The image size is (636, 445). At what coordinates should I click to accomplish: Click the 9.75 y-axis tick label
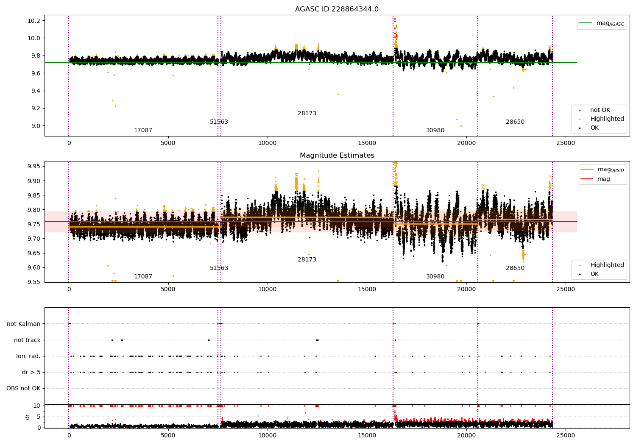(34, 224)
